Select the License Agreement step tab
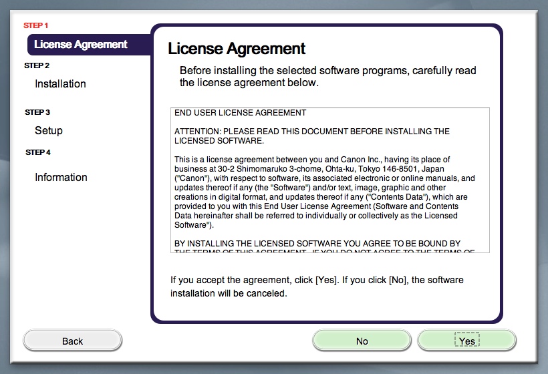 (x=81, y=45)
